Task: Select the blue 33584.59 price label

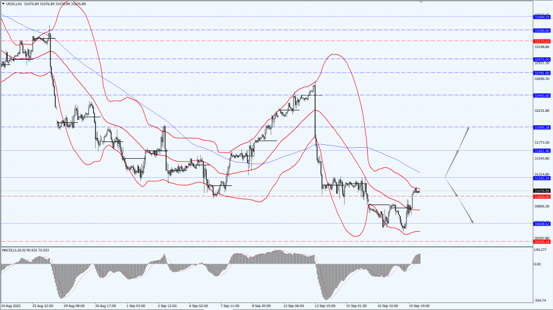Action: point(542,17)
